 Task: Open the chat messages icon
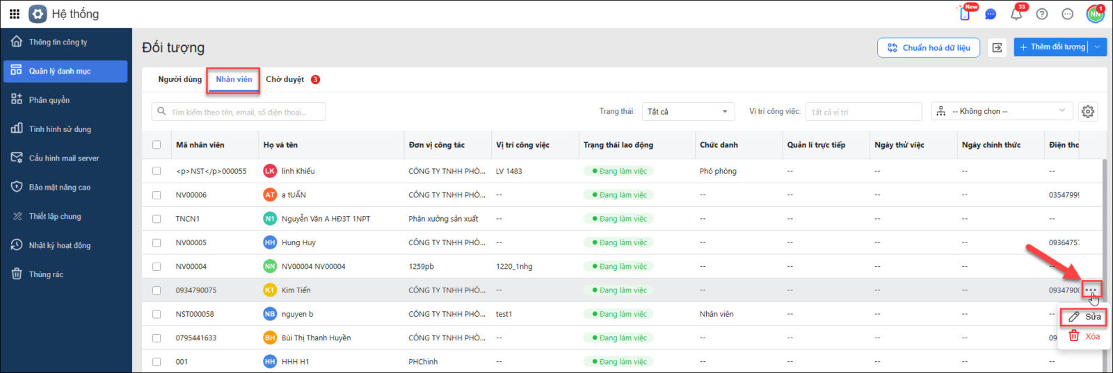(x=991, y=14)
